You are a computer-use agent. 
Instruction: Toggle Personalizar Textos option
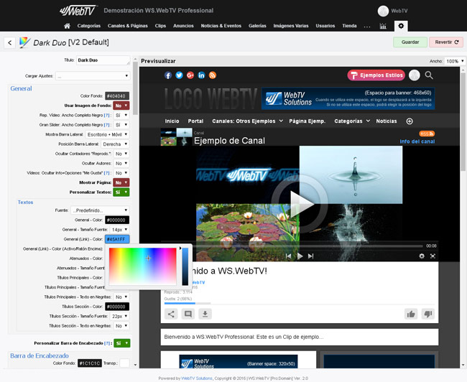[x=121, y=192]
